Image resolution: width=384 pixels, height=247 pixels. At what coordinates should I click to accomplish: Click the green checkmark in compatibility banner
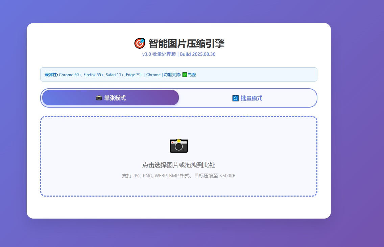(185, 75)
